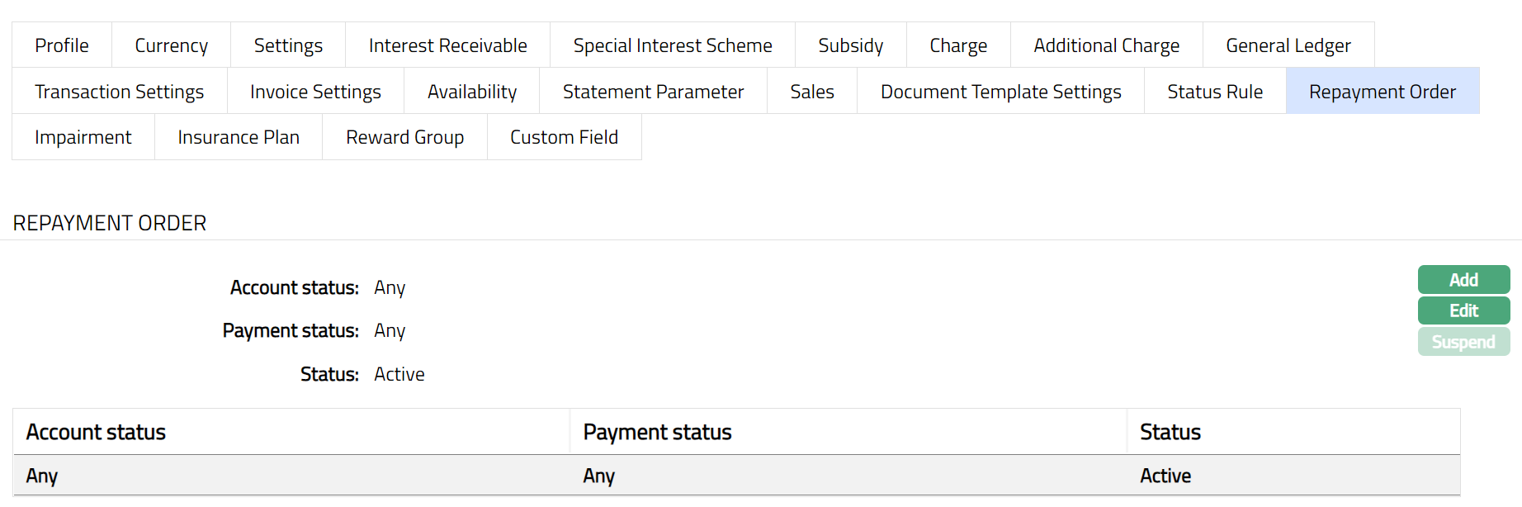The image size is (1522, 507).
Task: Open the Insurance Plan tab
Action: (239, 137)
